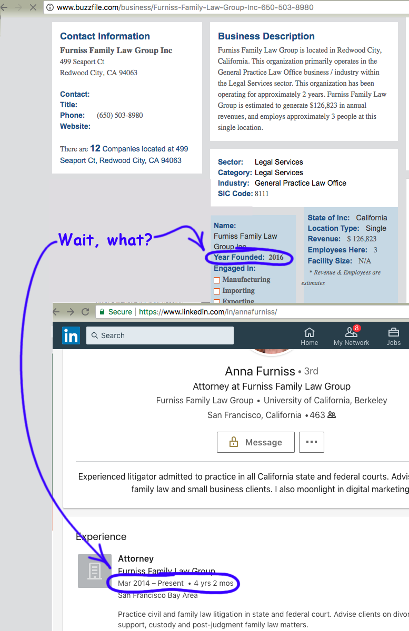Reload the LinkedIn page

(85, 312)
